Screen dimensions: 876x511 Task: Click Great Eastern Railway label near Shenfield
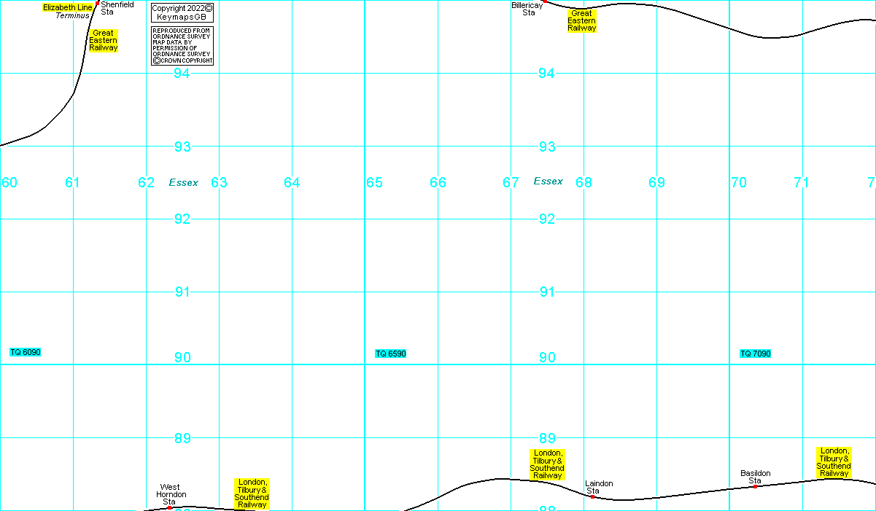(103, 41)
